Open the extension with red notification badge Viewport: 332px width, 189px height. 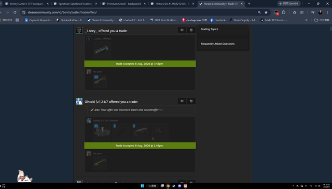pos(276,12)
